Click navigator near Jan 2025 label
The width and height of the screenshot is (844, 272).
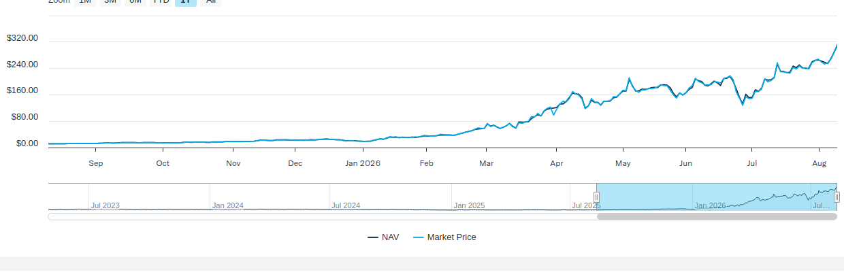469,205
